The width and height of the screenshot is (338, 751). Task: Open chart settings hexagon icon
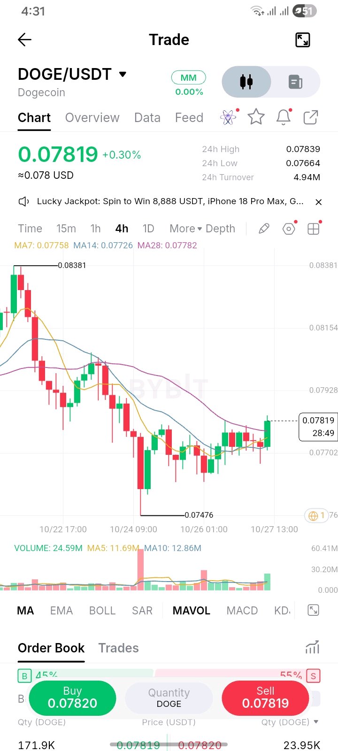click(x=289, y=229)
